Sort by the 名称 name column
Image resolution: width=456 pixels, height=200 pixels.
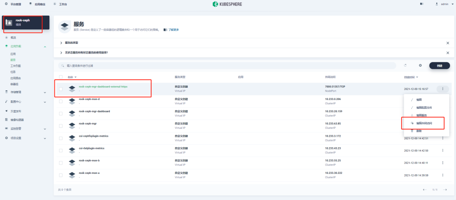[x=72, y=77]
